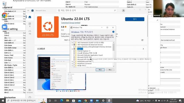The width and height of the screenshot is (184, 103).
Task: Expand the 스크린샷 section arrow
Action: coord(143,49)
